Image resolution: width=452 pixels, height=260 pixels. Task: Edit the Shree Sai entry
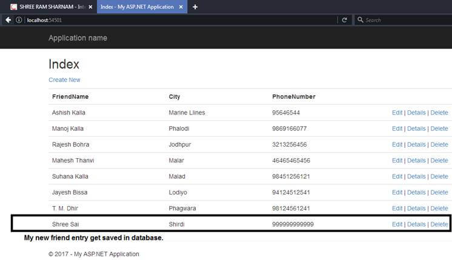[x=397, y=224]
